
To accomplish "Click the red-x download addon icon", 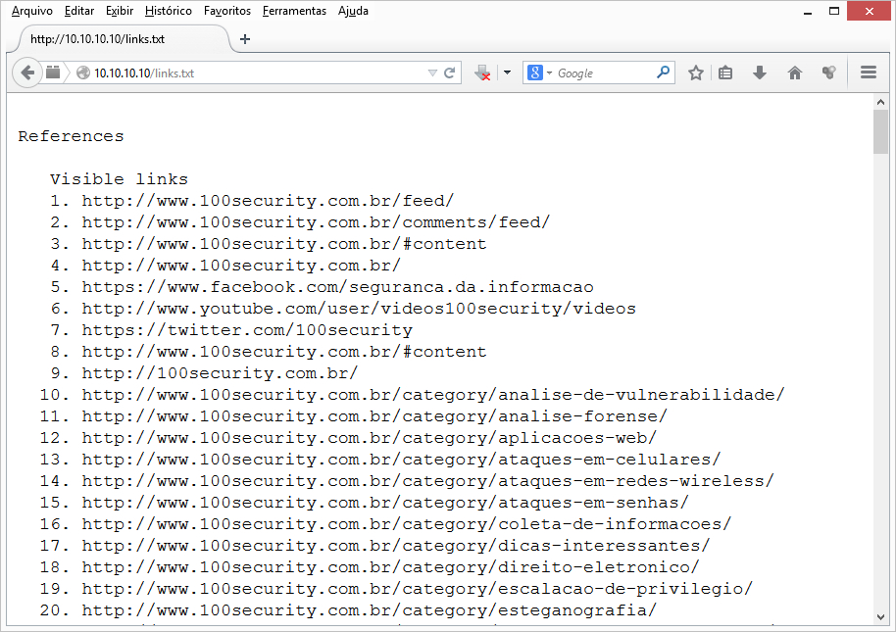I will tap(482, 73).
